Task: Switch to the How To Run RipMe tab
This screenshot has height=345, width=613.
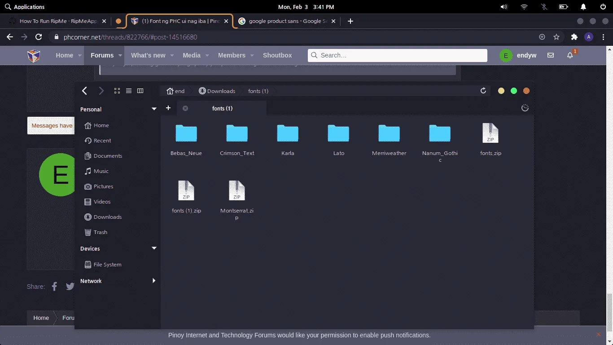Action: coord(58,21)
